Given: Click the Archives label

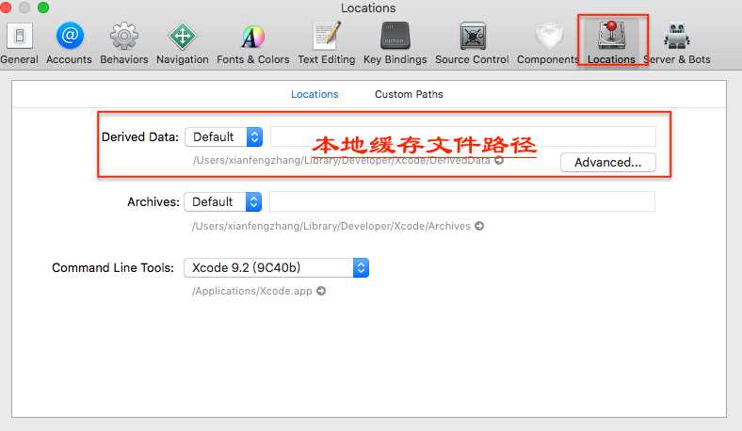Looking at the screenshot, I should point(153,202).
